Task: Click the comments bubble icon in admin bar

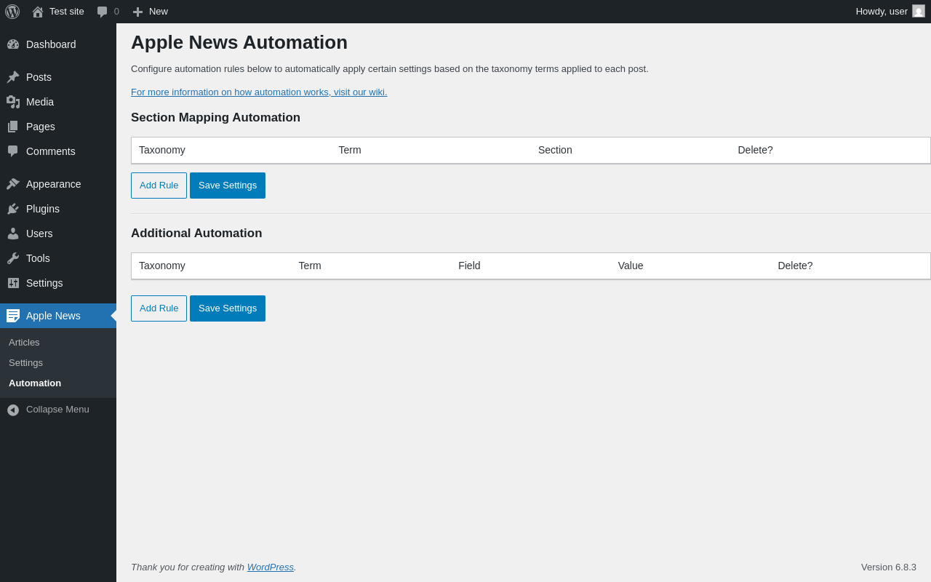Action: click(102, 12)
